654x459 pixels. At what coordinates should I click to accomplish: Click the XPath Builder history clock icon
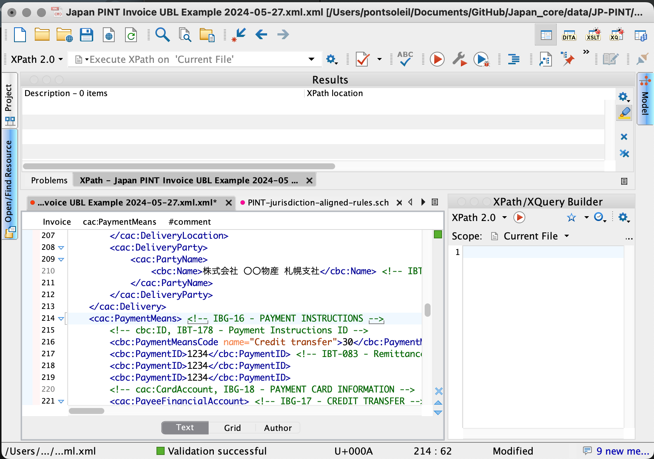pyautogui.click(x=600, y=217)
